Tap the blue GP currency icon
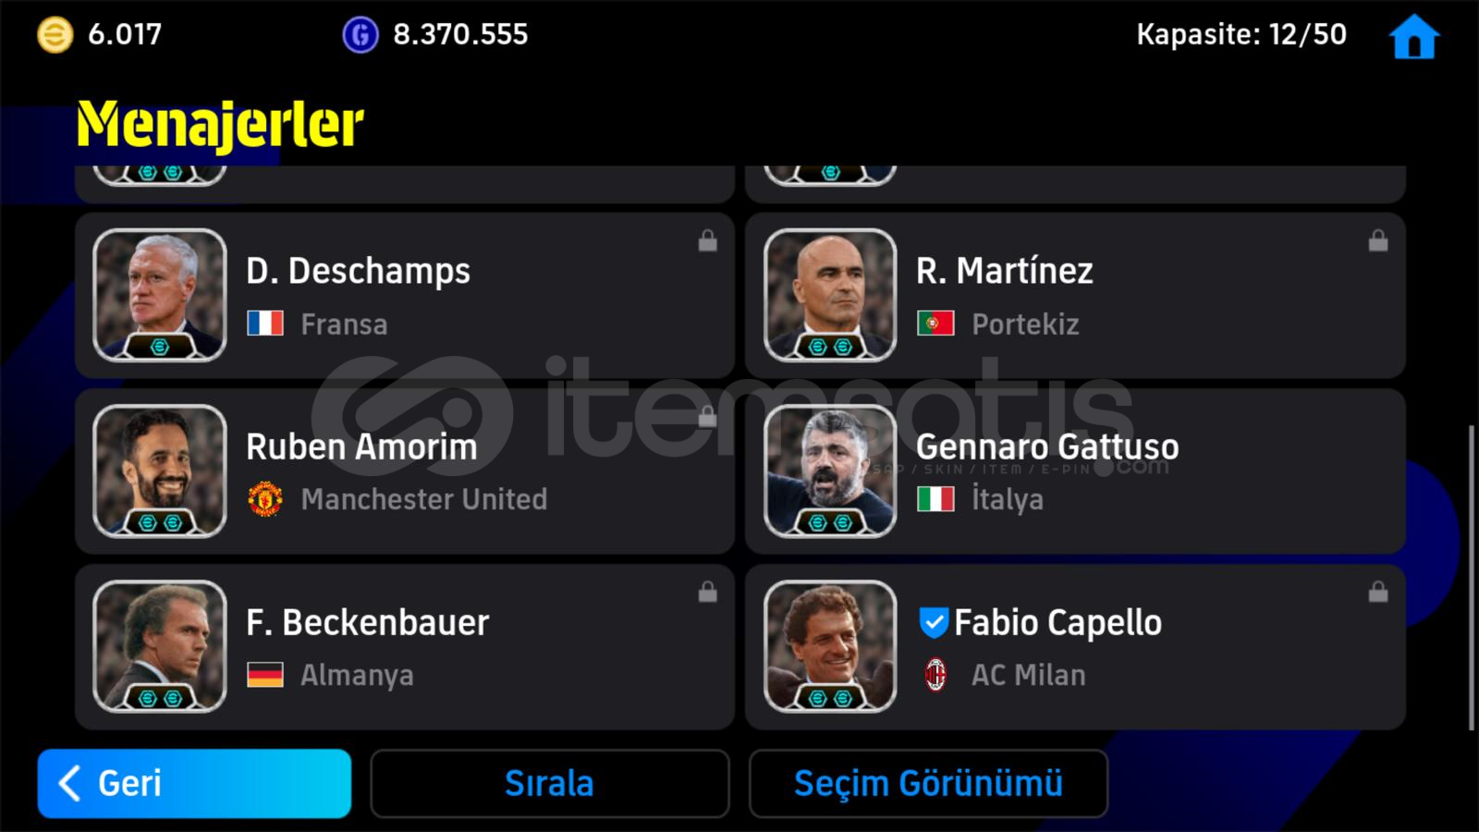Viewport: 1479px width, 832px height. click(x=360, y=35)
